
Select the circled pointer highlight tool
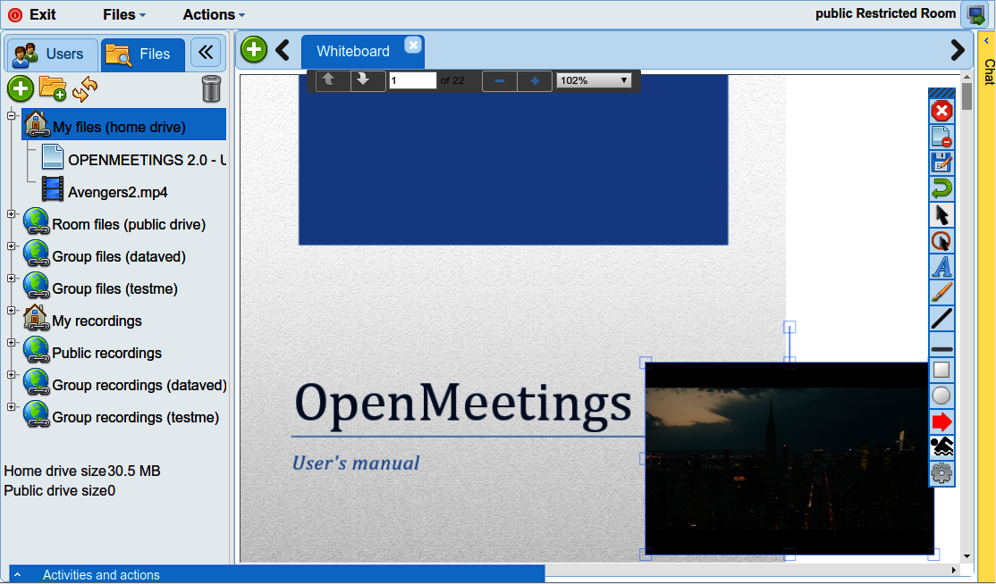(941, 241)
